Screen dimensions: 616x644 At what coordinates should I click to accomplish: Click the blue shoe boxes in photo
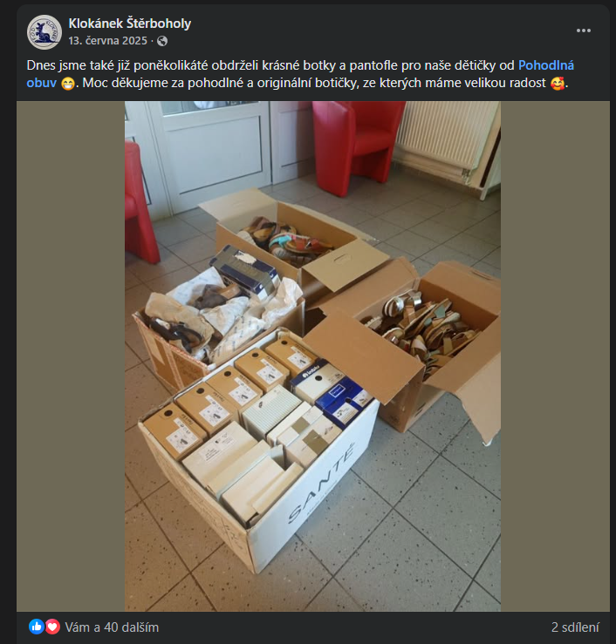pos(332,392)
